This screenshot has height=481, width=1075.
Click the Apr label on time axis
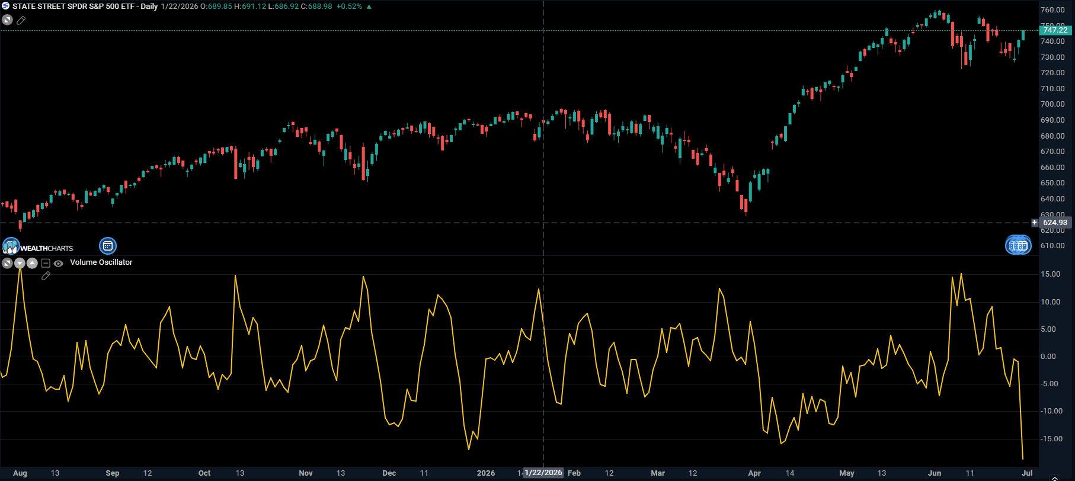click(x=754, y=473)
